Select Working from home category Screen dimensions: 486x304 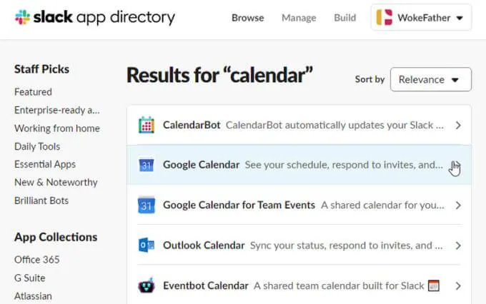tap(57, 128)
